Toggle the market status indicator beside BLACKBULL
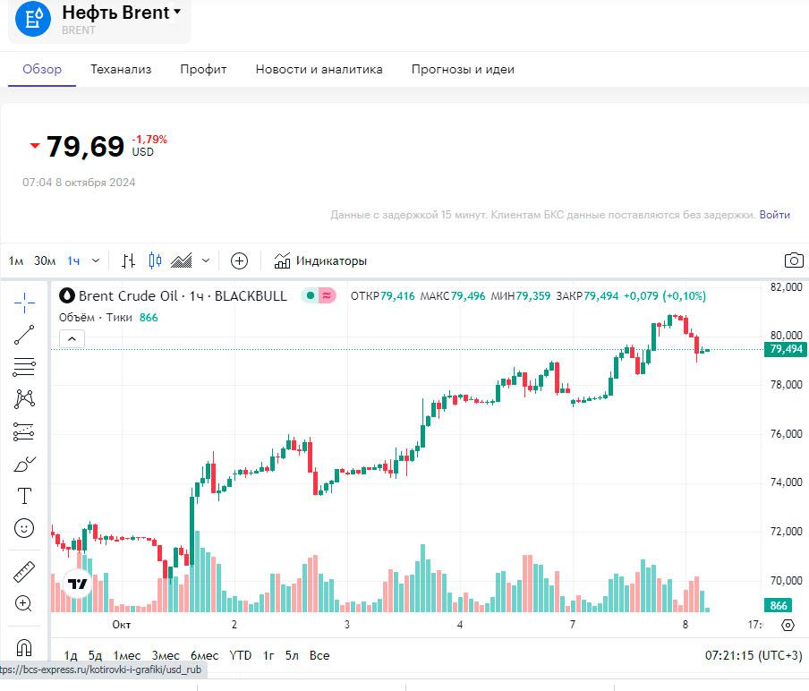The image size is (809, 691). 310,295
